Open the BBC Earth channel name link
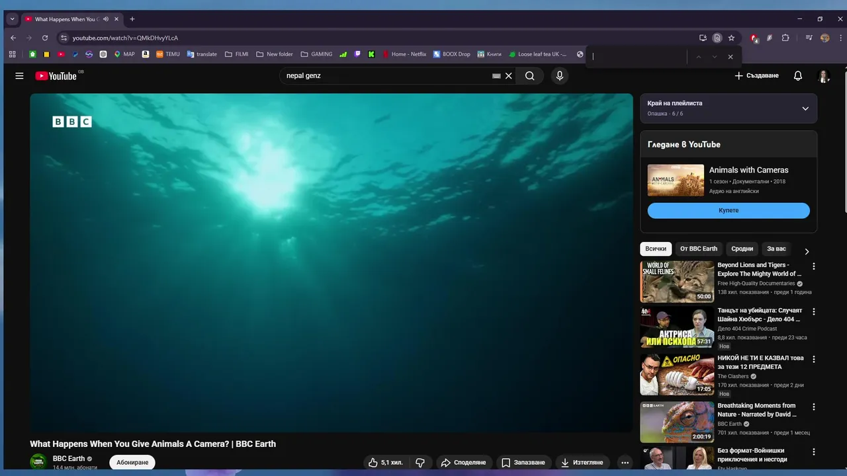This screenshot has height=476, width=847. click(x=69, y=459)
